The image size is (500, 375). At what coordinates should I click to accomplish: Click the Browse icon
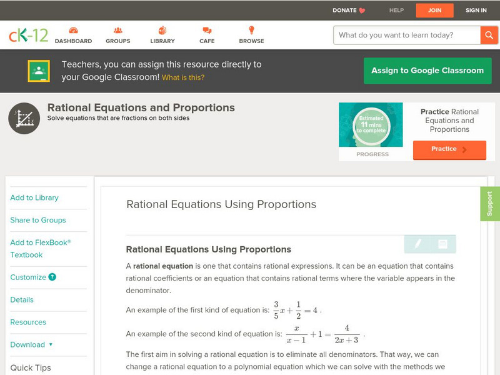click(x=250, y=30)
